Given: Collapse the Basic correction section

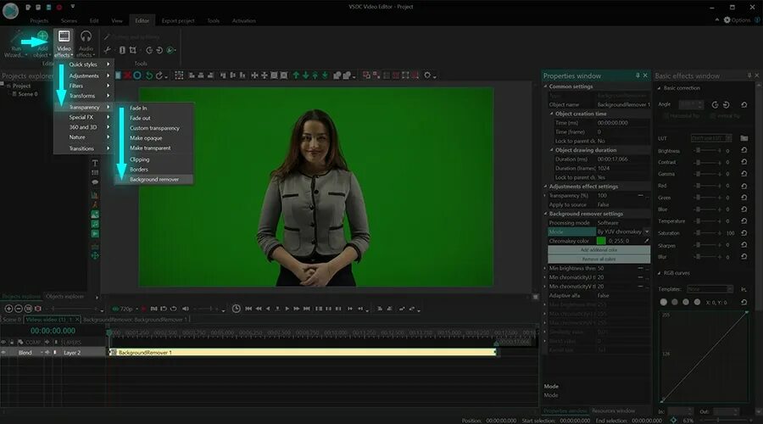Looking at the screenshot, I should click(x=660, y=88).
